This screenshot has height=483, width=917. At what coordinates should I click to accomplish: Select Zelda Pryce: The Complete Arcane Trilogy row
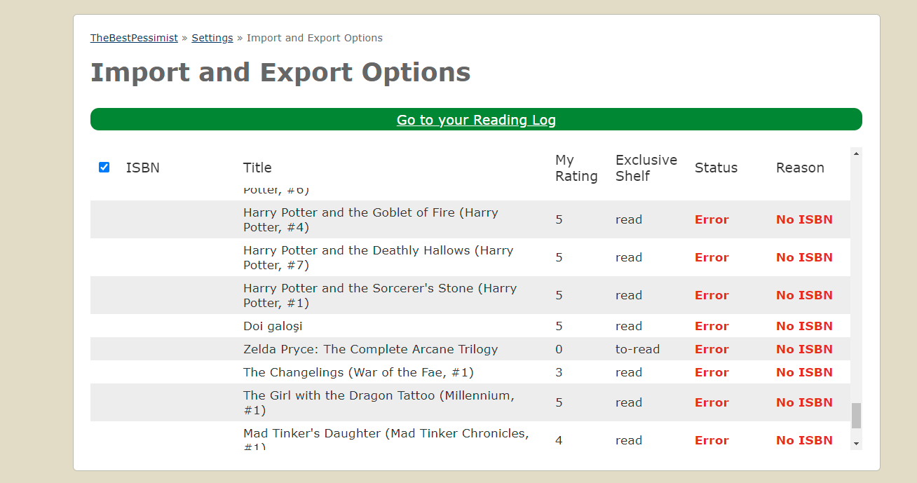tap(470, 349)
